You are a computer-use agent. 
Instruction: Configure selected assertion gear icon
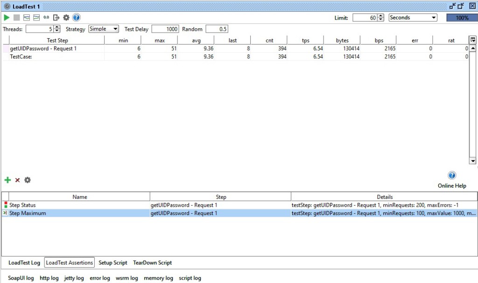28,180
